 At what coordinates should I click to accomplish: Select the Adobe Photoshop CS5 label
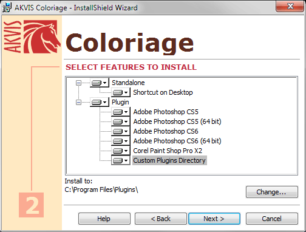166,112
